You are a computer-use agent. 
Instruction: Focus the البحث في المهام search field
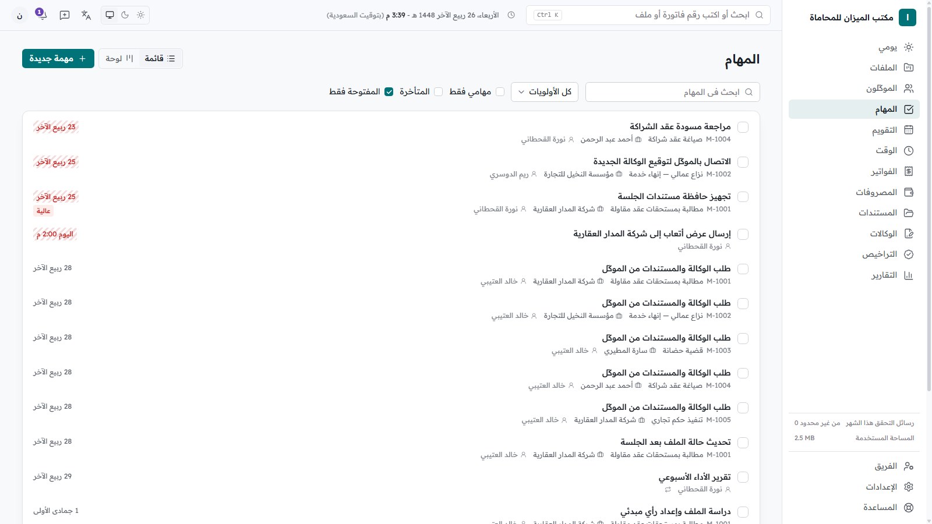click(x=672, y=92)
